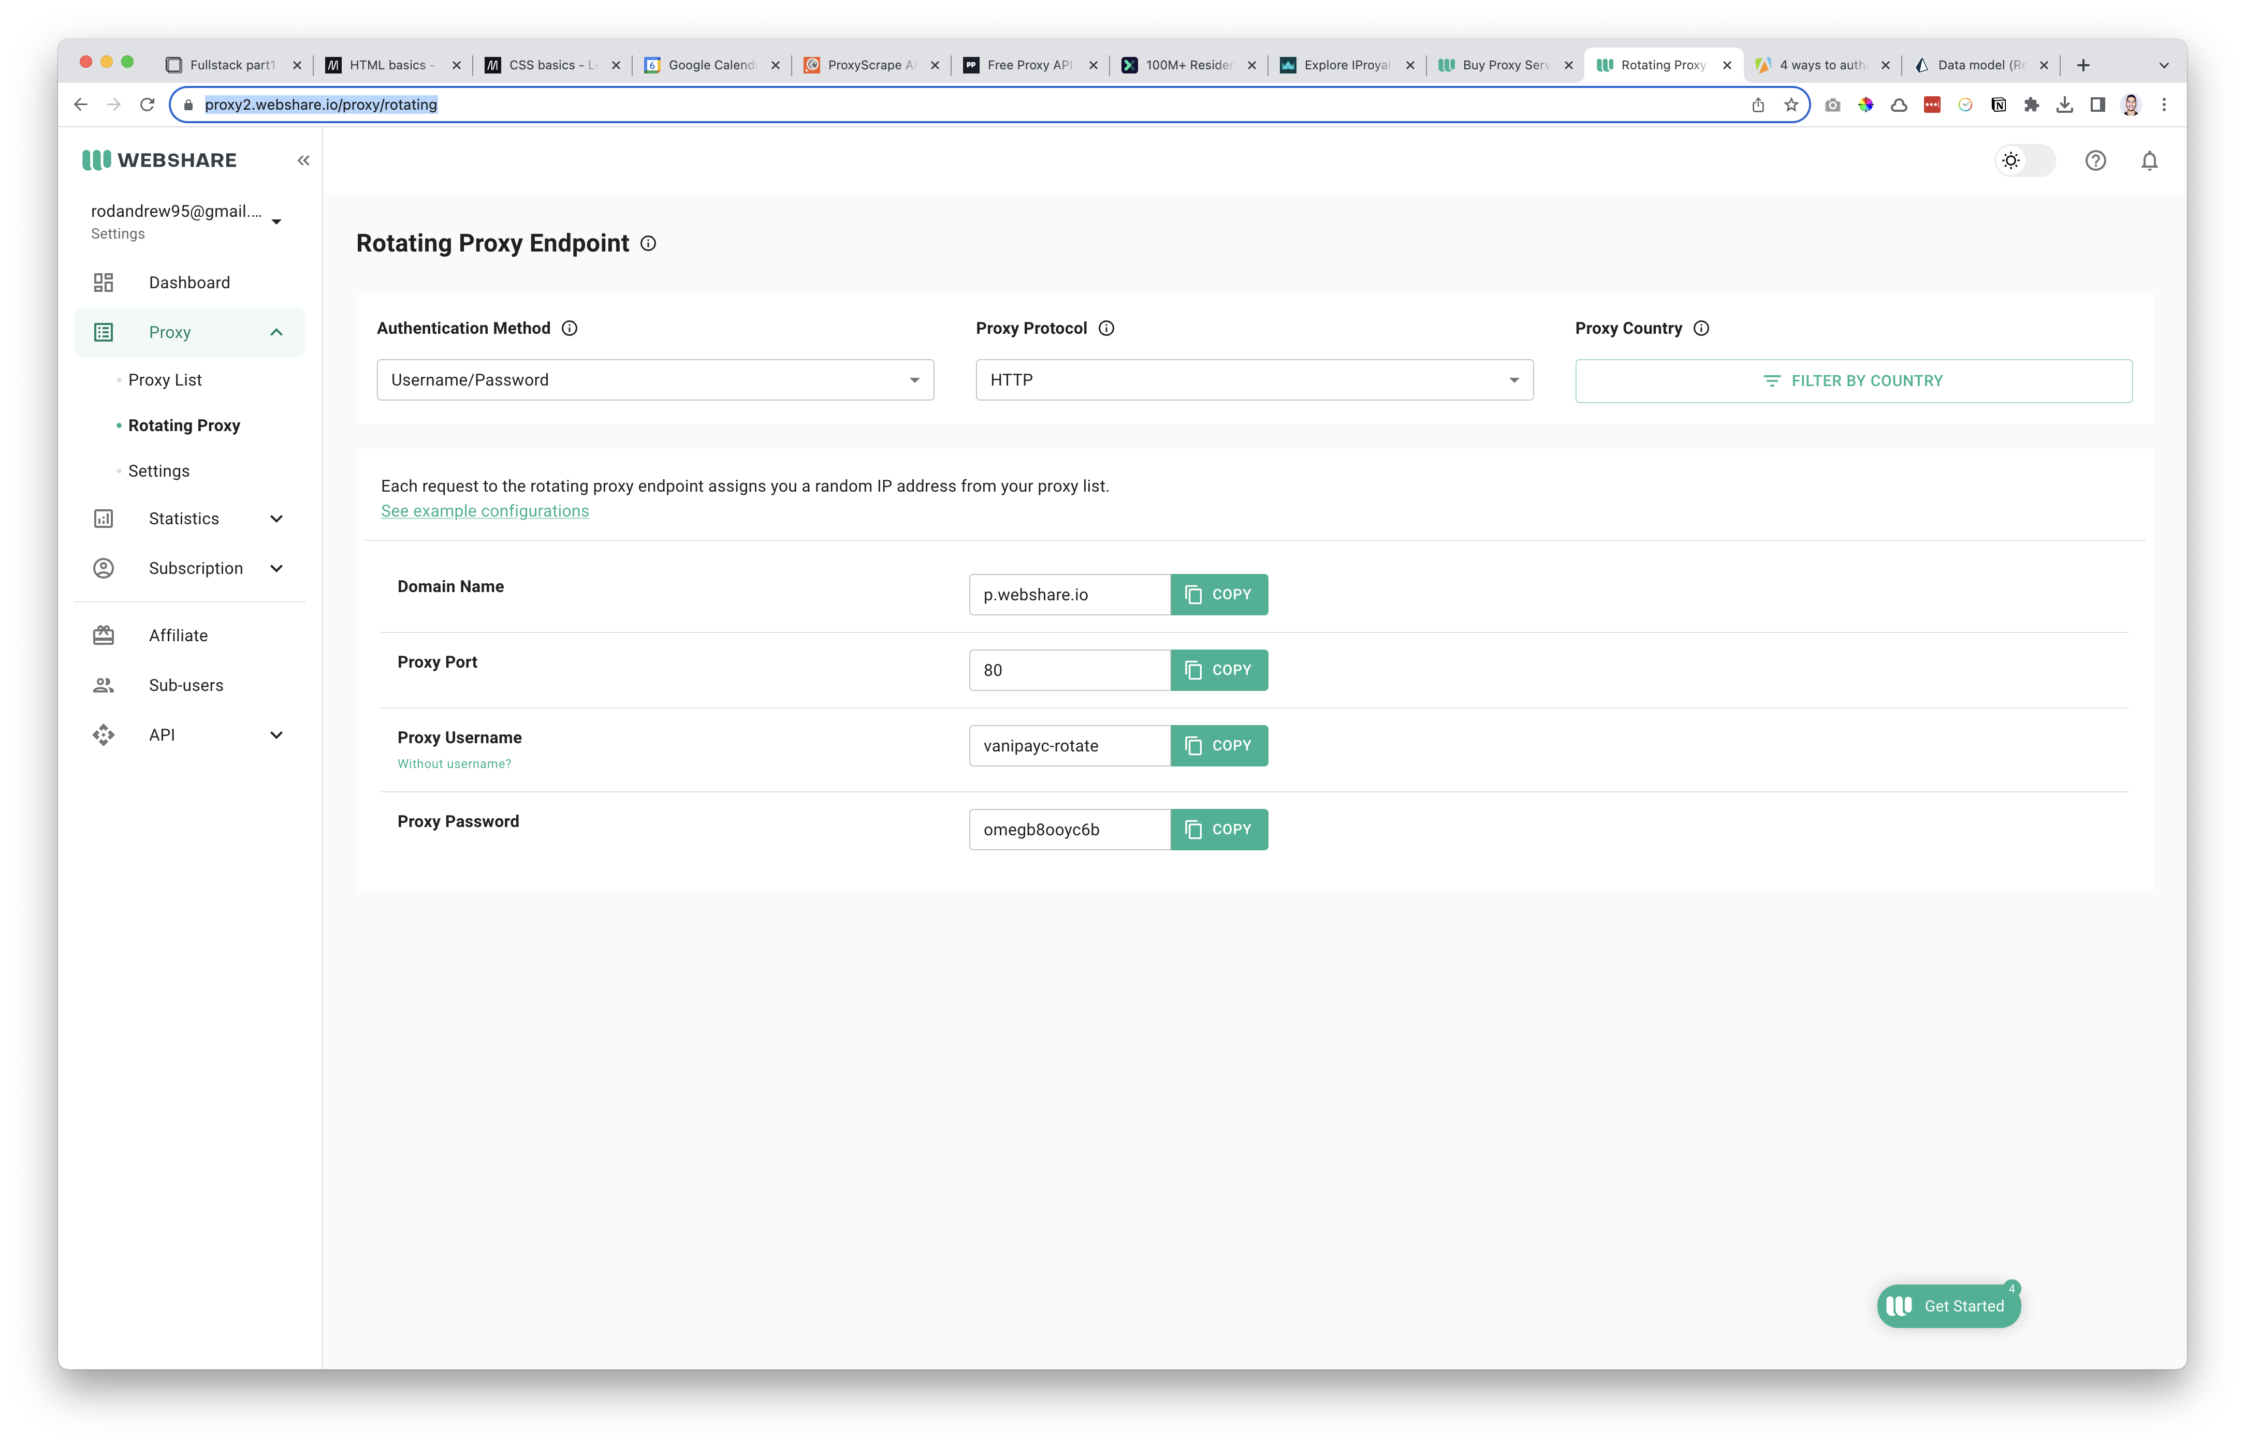Click info icon beside Rotating Proxy Endpoint

(648, 243)
